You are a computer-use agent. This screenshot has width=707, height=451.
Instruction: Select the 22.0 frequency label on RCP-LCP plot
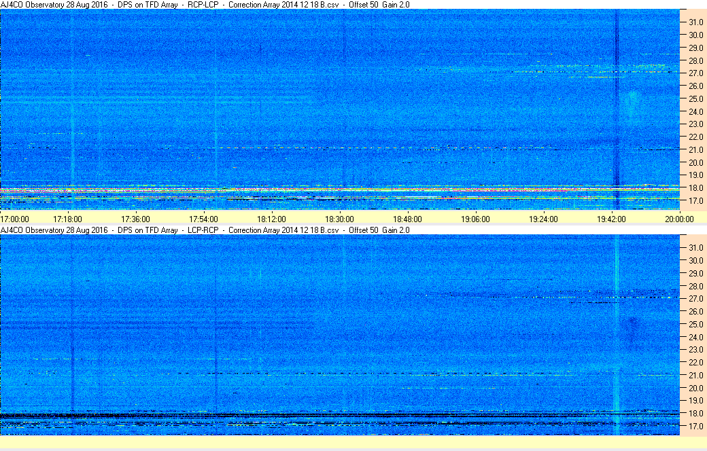695,137
